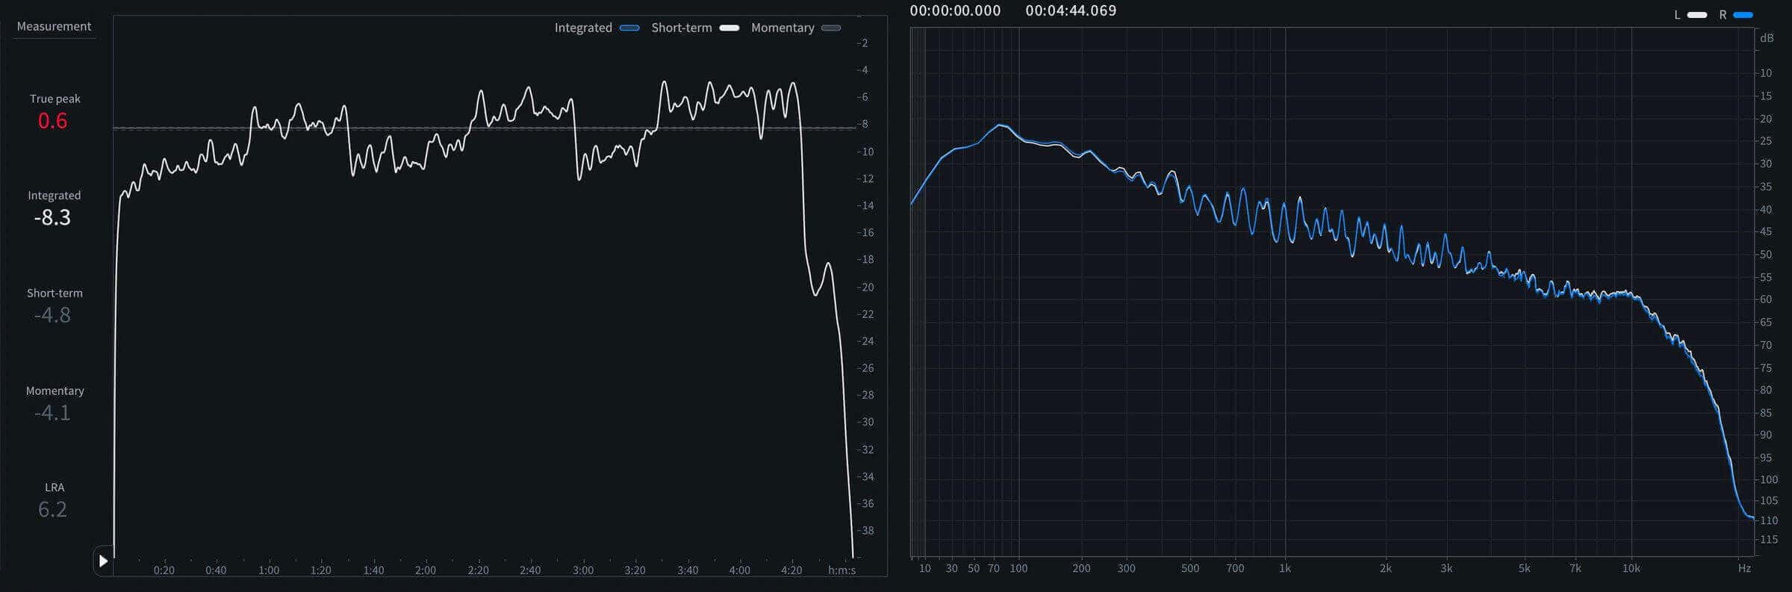Click the end timecode 00:04:44.069
This screenshot has width=1792, height=592.
[x=1071, y=10]
